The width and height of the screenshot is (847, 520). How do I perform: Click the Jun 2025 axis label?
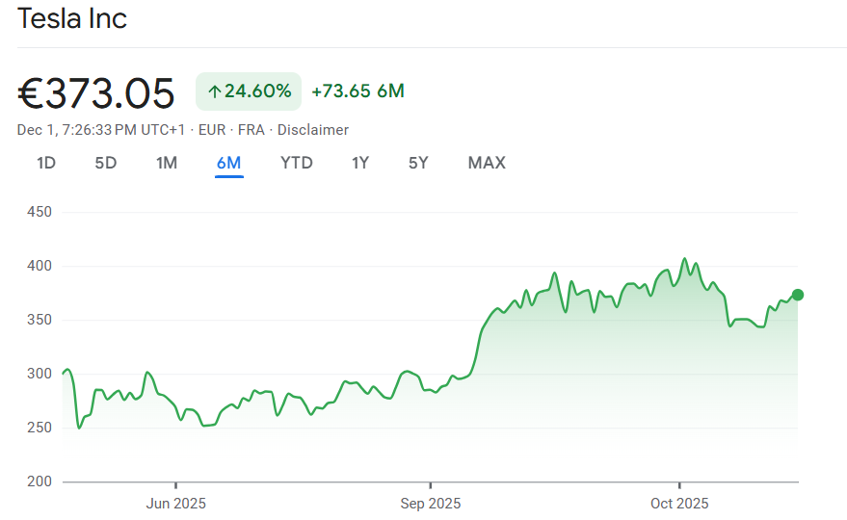(175, 504)
